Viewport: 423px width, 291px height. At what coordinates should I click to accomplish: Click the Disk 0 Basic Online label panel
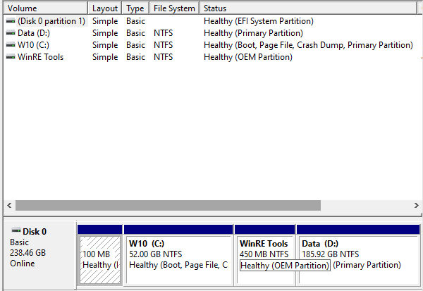pos(40,255)
